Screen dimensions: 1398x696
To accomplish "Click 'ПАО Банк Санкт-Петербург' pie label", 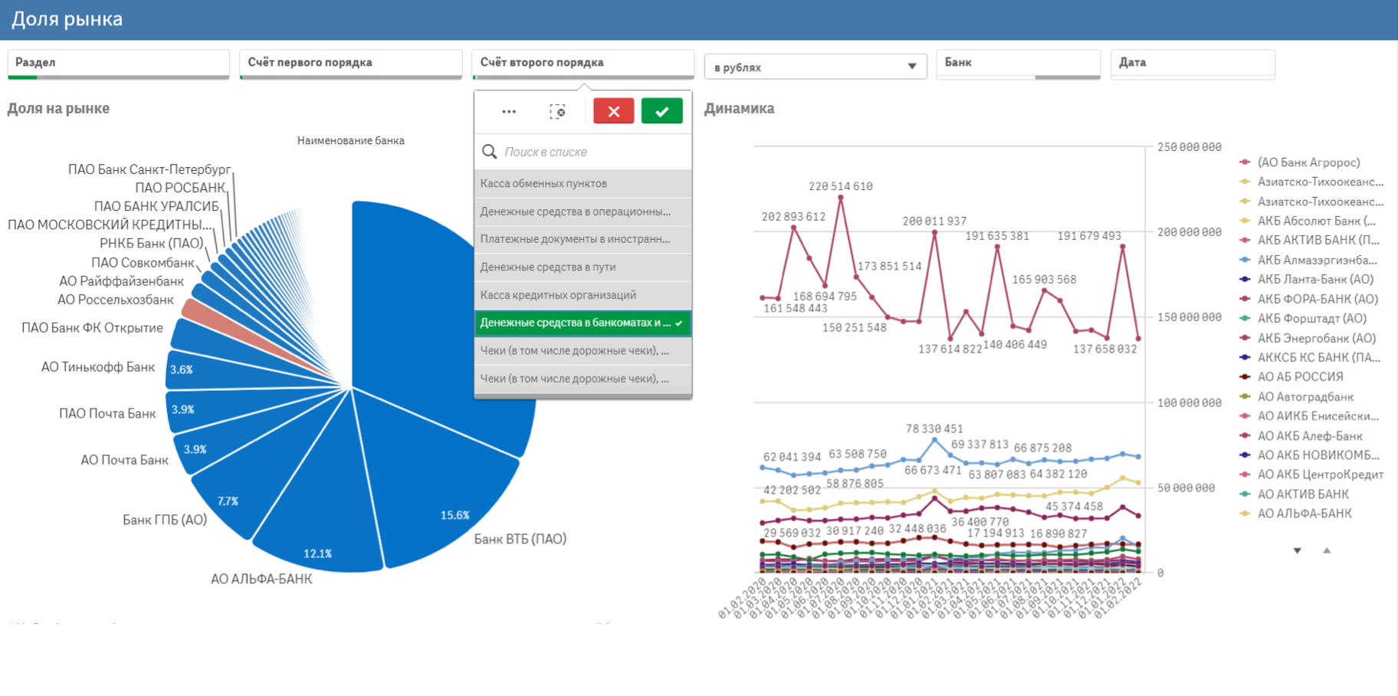I will [149, 169].
